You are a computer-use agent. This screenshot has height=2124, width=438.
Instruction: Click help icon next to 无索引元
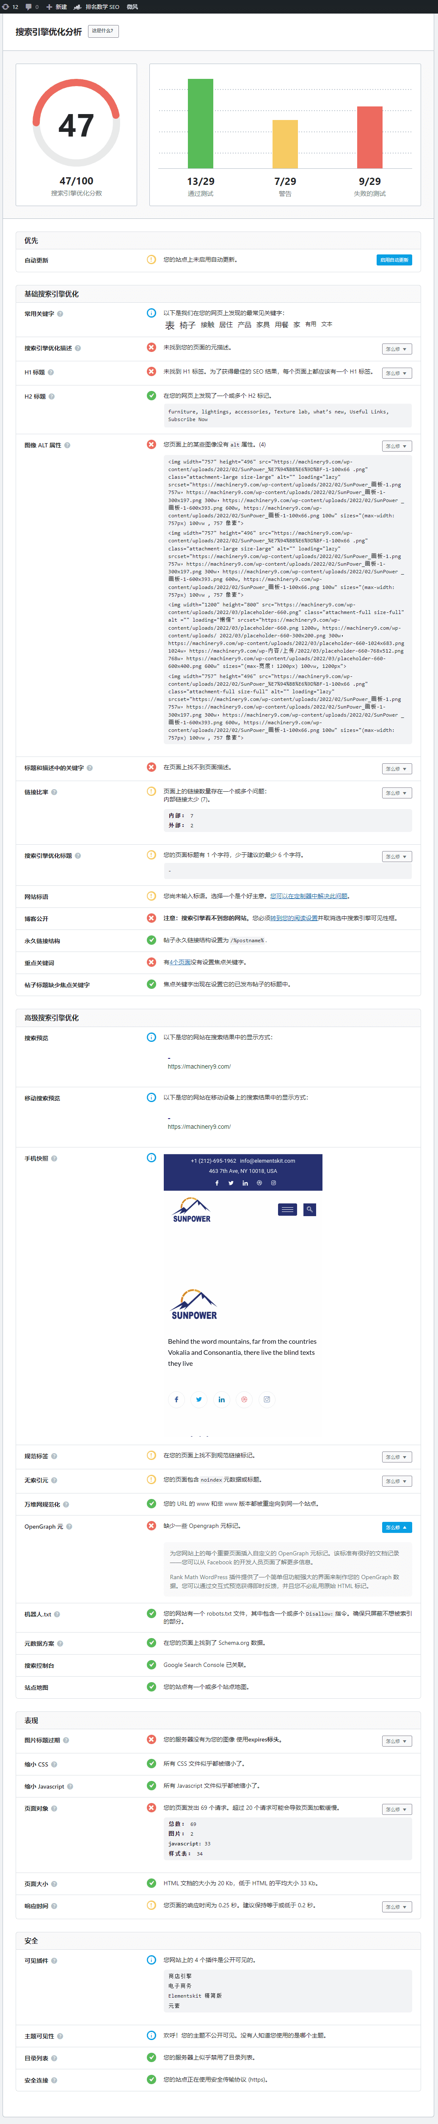54,1480
